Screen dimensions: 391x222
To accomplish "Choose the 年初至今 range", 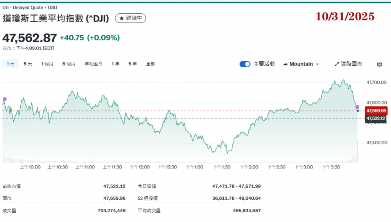I will tap(93, 64).
